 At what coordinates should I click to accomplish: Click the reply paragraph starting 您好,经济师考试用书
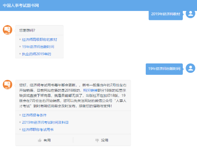tap(73, 96)
